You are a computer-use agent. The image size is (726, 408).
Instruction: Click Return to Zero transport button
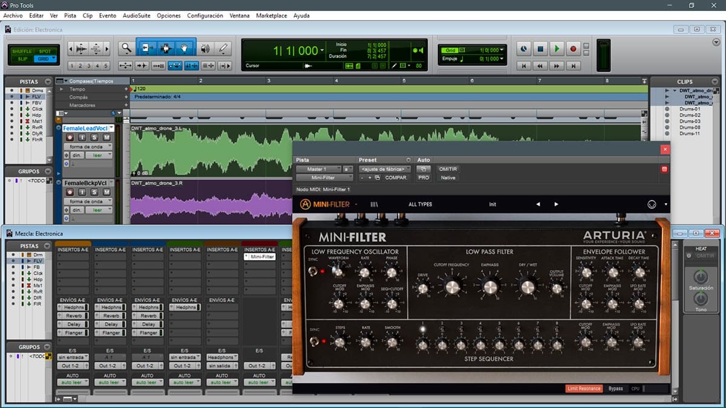[524, 65]
